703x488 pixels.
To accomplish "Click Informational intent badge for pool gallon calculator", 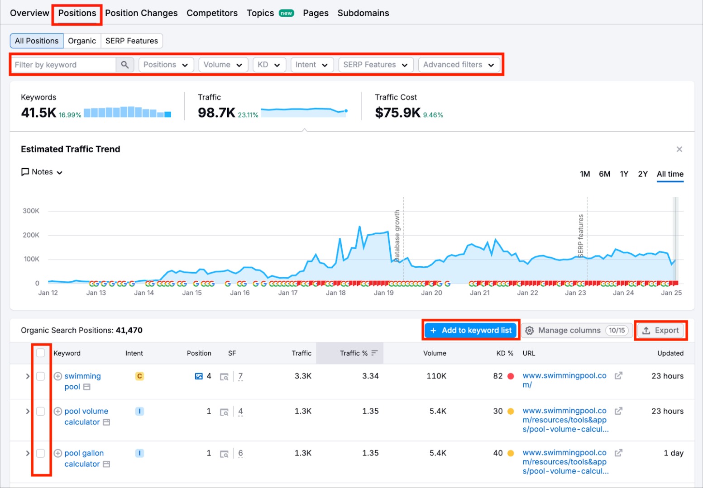I will click(x=139, y=453).
